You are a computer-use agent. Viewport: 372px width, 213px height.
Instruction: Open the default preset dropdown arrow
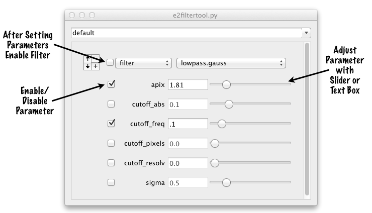tap(306, 33)
